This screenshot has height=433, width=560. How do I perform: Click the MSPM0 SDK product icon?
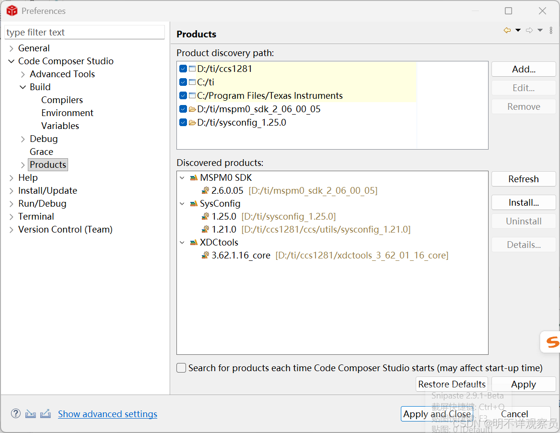coord(194,178)
